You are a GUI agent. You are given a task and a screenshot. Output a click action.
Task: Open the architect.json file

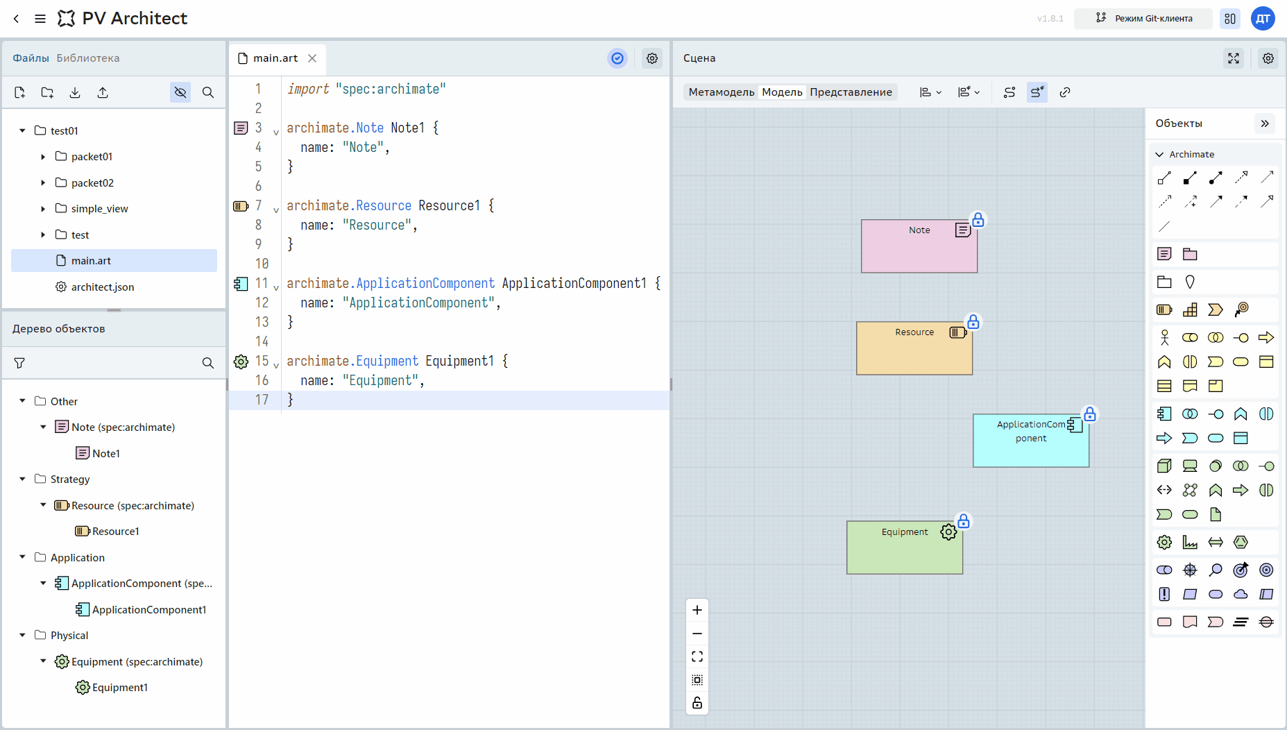coord(103,287)
